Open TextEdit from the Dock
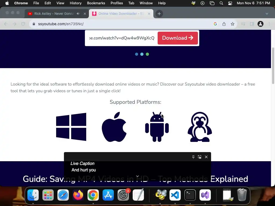 click(x=138, y=195)
